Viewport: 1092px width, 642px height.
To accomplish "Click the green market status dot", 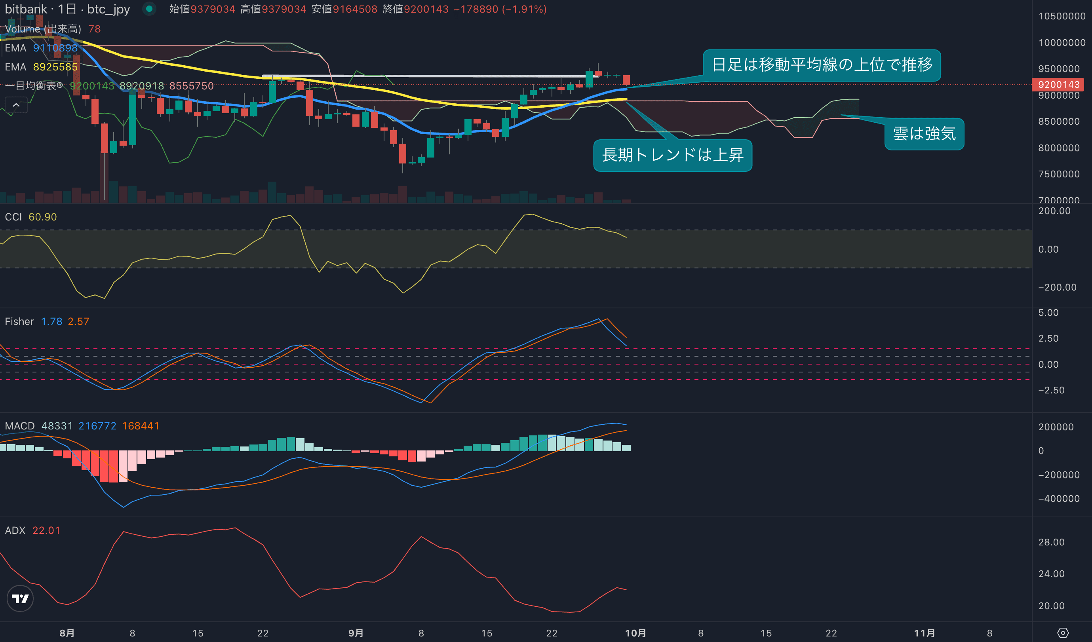I will (x=149, y=9).
